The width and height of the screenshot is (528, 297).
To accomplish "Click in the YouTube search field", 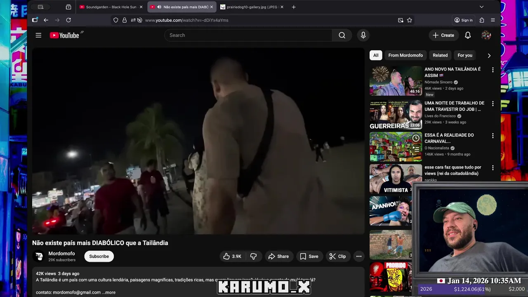I will 248,35.
